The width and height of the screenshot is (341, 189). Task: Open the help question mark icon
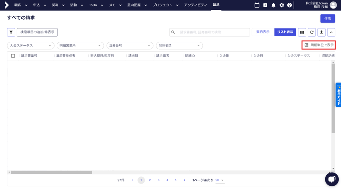point(289,5)
